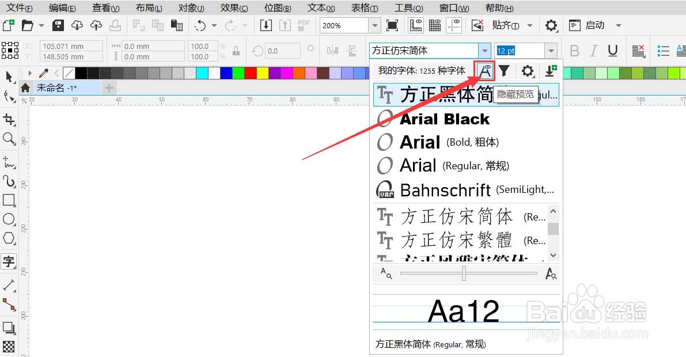This screenshot has width=686, height=357.
Task: Toggle rulers visibility
Action: [416, 25]
